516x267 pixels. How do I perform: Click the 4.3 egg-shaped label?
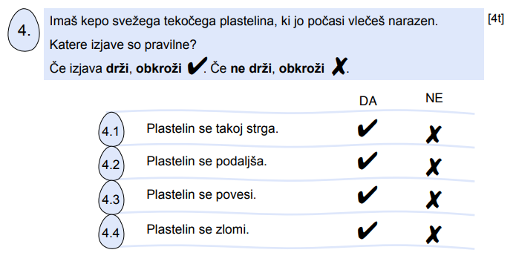click(111, 197)
